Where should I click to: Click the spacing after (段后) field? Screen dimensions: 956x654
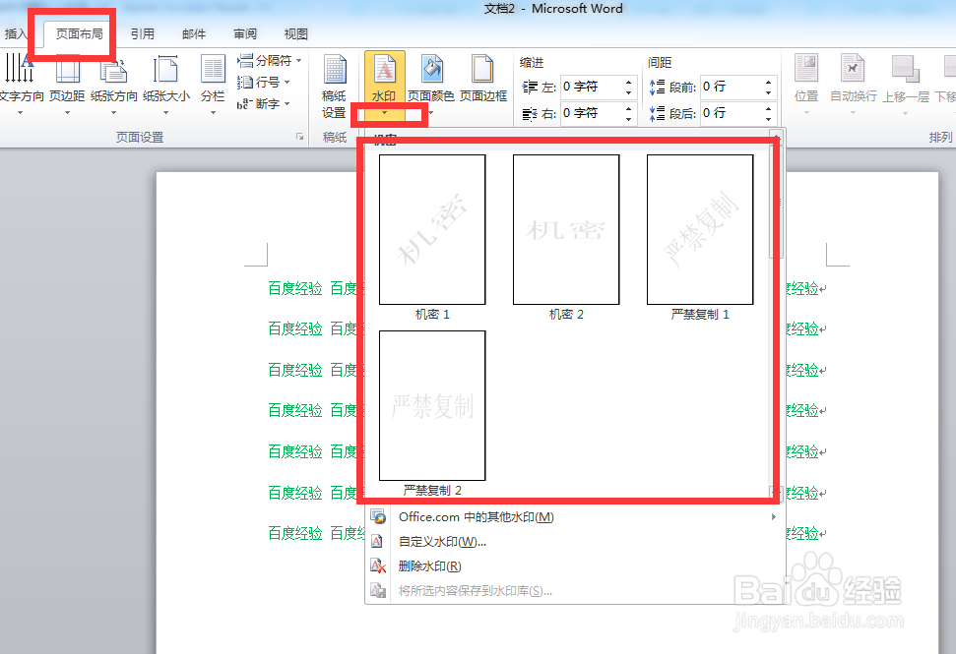[731, 113]
